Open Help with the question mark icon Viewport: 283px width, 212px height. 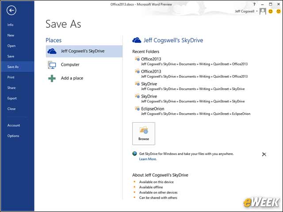pyautogui.click(x=254, y=4)
